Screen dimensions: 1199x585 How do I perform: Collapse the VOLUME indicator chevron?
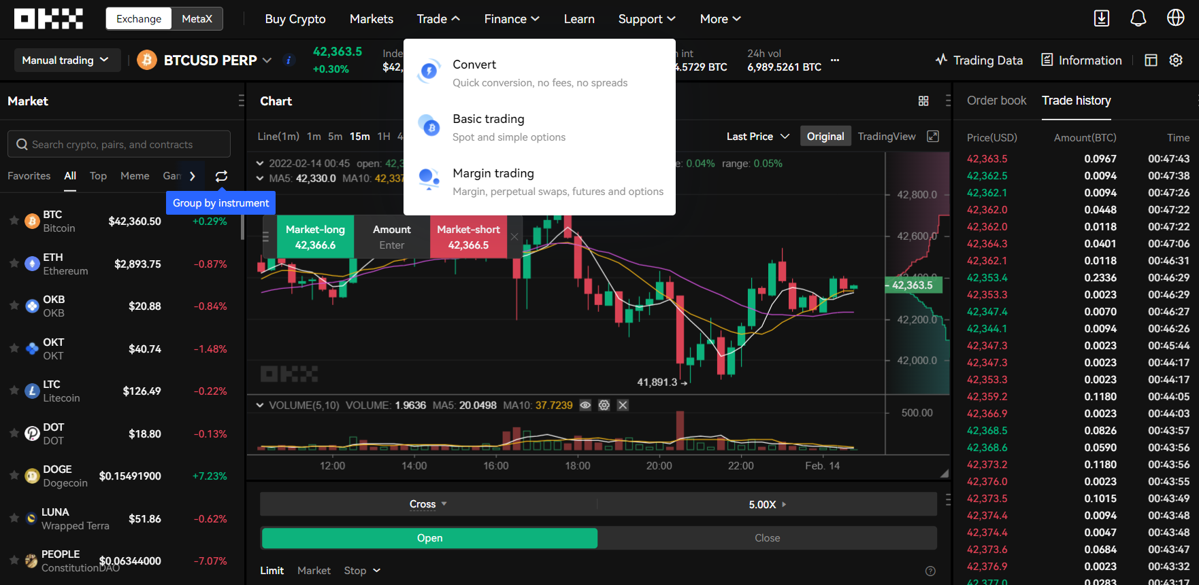260,405
